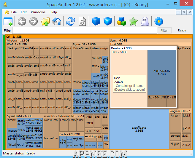The height and width of the screenshot is (158, 195).
Task: Select the IME folder in System32
Action: [95, 68]
